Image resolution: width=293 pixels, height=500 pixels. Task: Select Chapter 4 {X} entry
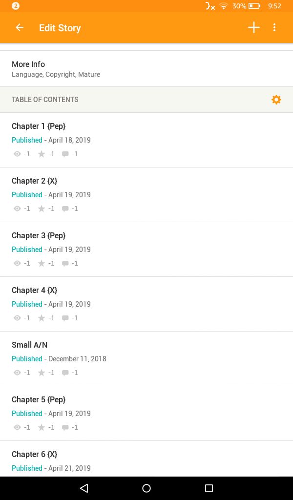coord(146,304)
